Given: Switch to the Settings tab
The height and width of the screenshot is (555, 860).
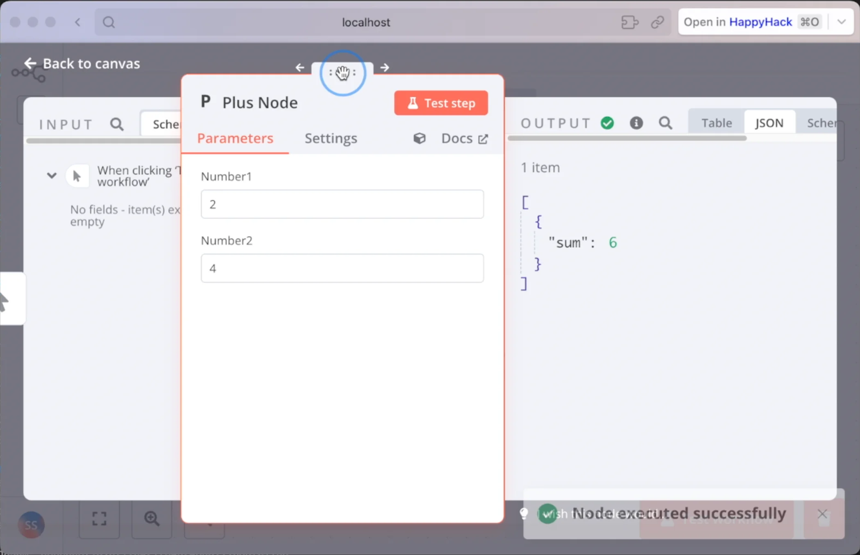Looking at the screenshot, I should coord(331,138).
